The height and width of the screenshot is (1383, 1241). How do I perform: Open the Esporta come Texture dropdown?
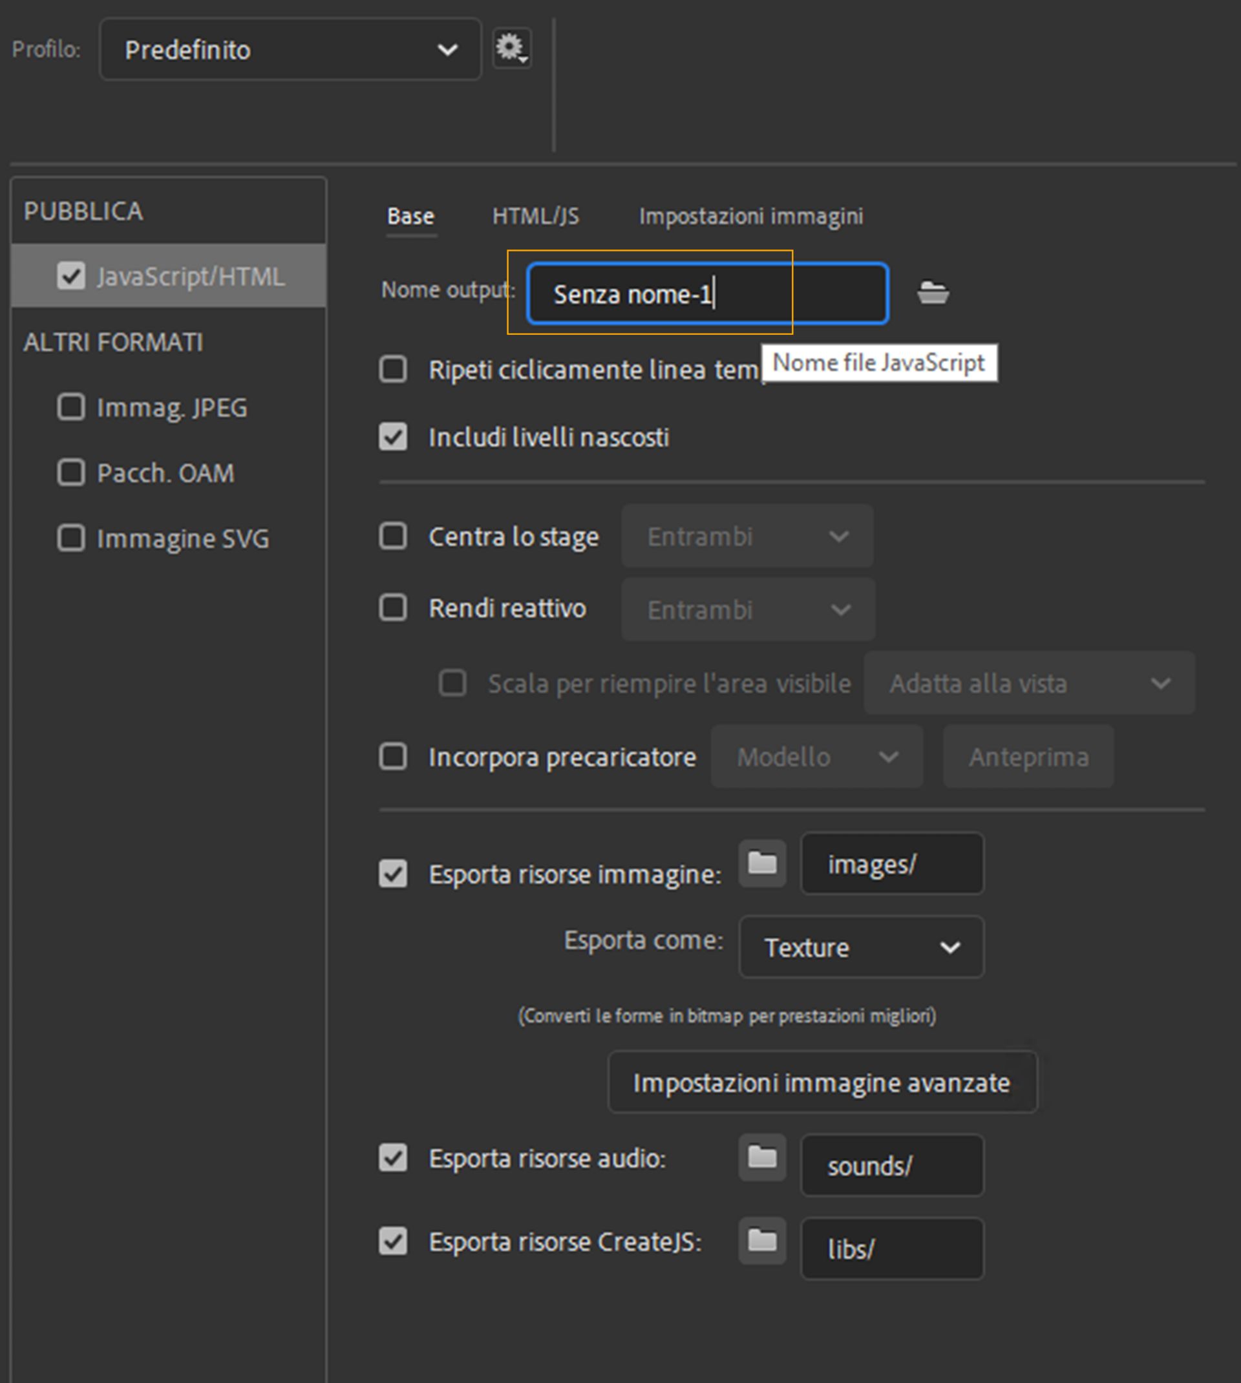pos(861,947)
